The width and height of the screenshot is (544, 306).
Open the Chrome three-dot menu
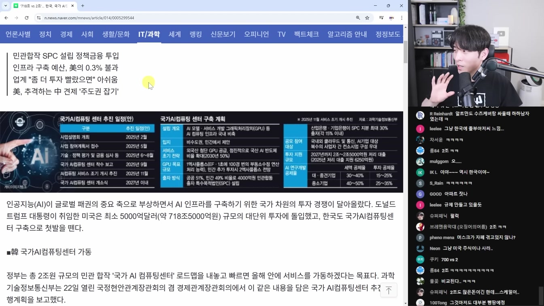[x=402, y=18]
